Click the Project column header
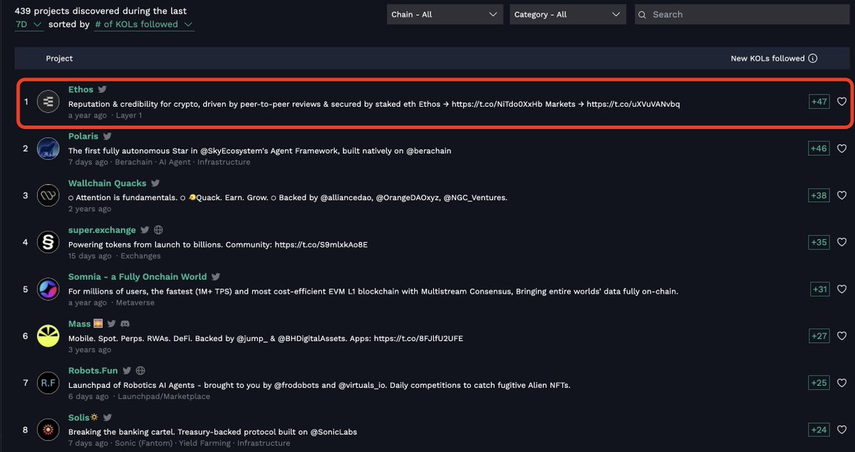 click(x=59, y=58)
